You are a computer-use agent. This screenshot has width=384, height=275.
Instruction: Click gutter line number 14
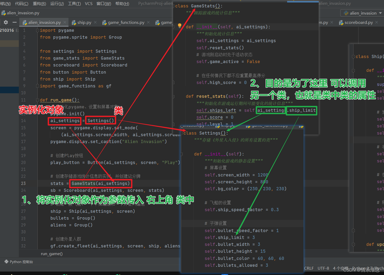tap(23, 121)
